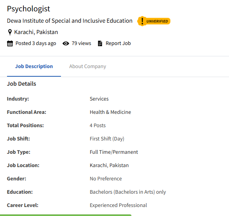Click the Bachelors in Arts education value

pyautogui.click(x=128, y=192)
